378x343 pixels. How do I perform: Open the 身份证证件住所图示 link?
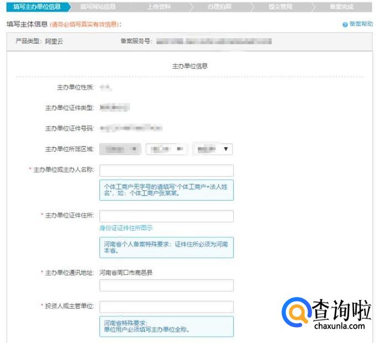(126, 228)
